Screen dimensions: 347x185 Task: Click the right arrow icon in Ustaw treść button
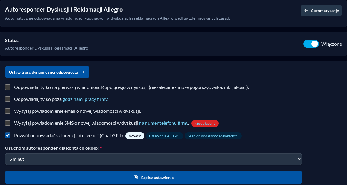click(83, 72)
